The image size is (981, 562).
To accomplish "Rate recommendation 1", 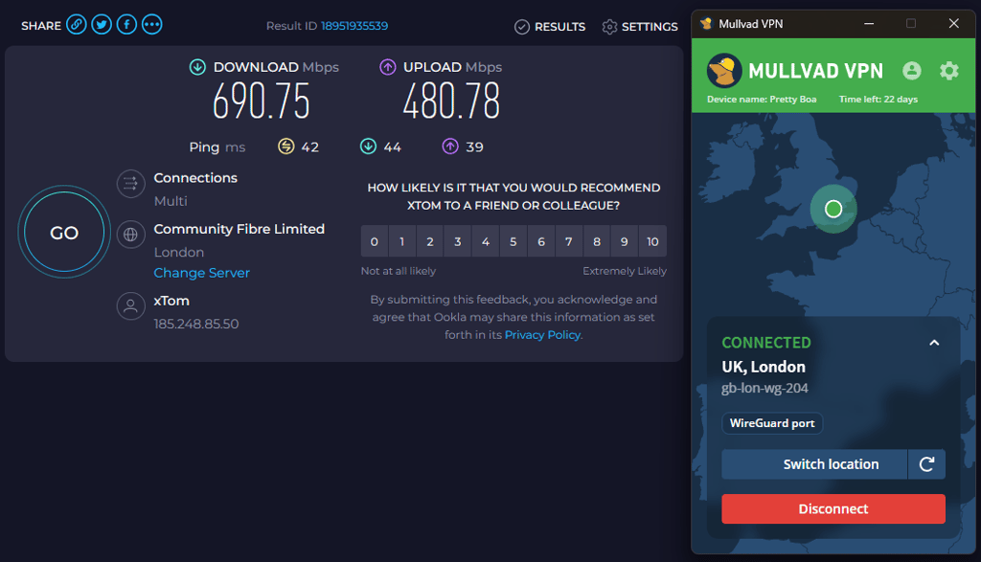I will point(401,241).
